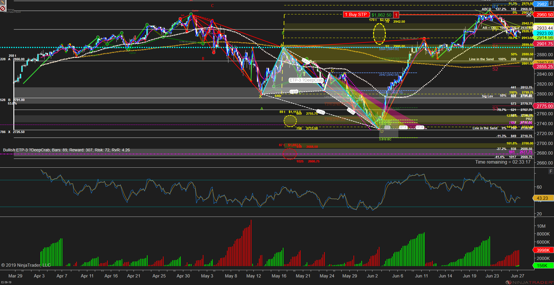Click the Mar 29 date label
554x285 pixels.
(15, 276)
